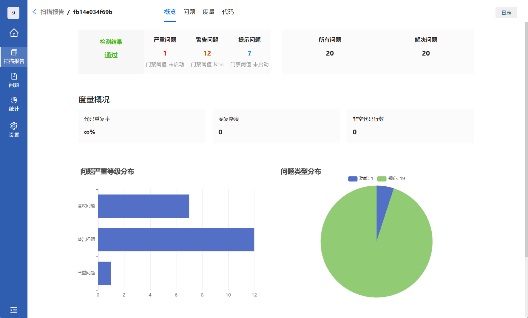Switch to the 问题 top tab
Viewport: 528px width, 318px height.
[x=189, y=12]
